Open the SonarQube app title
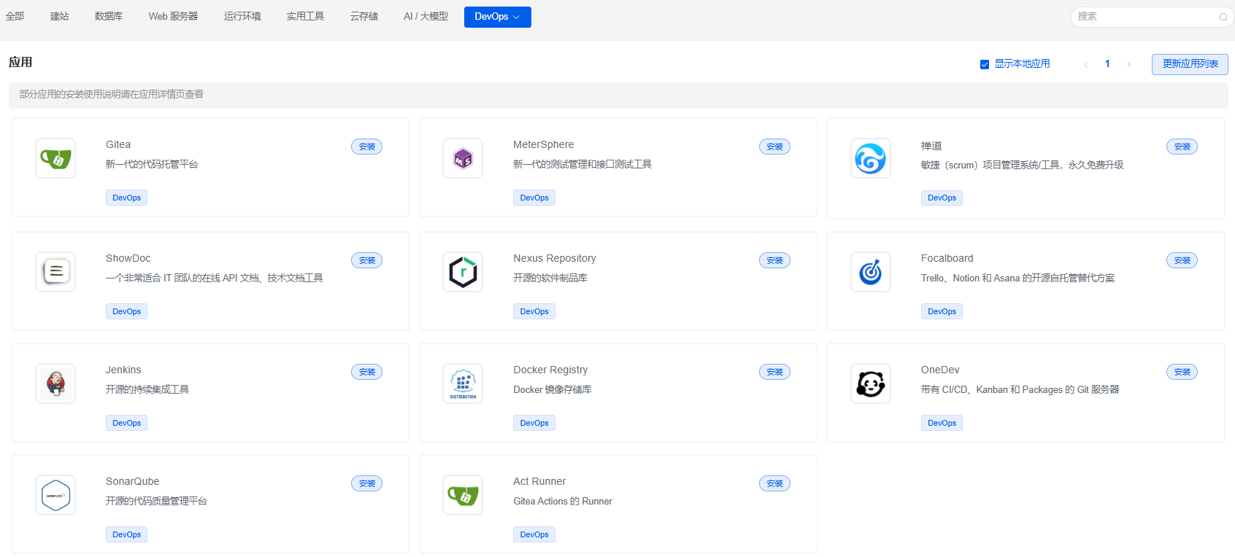Screen dimensions: 1235x557 click(133, 481)
